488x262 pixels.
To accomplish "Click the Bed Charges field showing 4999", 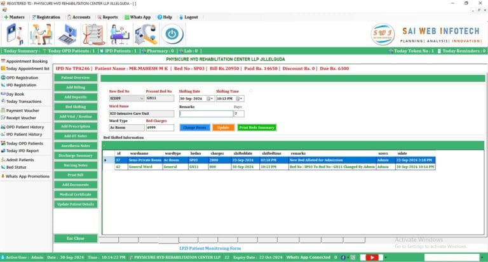I will click(x=160, y=128).
